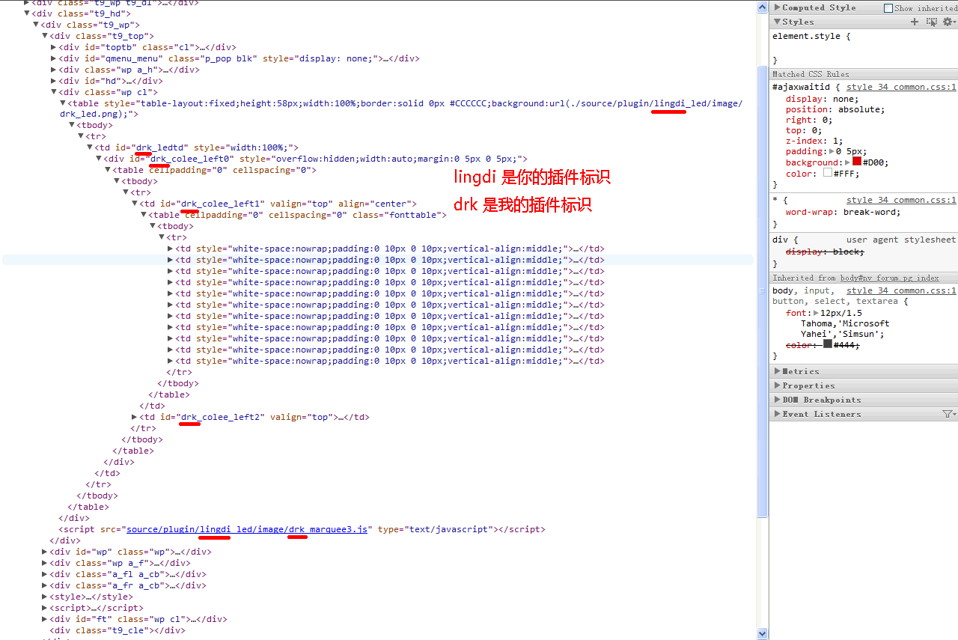Click scrollbar down arrow of DOM panel
Viewport: 958px width, 640px height.
coord(763,634)
